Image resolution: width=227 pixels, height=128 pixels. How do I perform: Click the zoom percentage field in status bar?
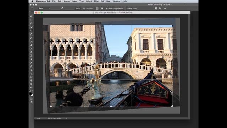[38, 118]
